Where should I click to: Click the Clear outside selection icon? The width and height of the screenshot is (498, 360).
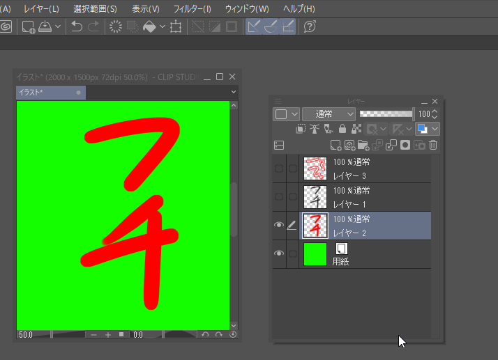point(133,26)
